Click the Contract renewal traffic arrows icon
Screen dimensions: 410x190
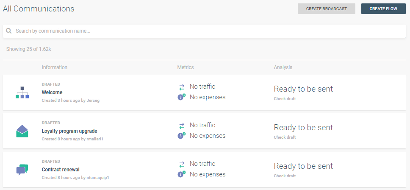click(182, 164)
